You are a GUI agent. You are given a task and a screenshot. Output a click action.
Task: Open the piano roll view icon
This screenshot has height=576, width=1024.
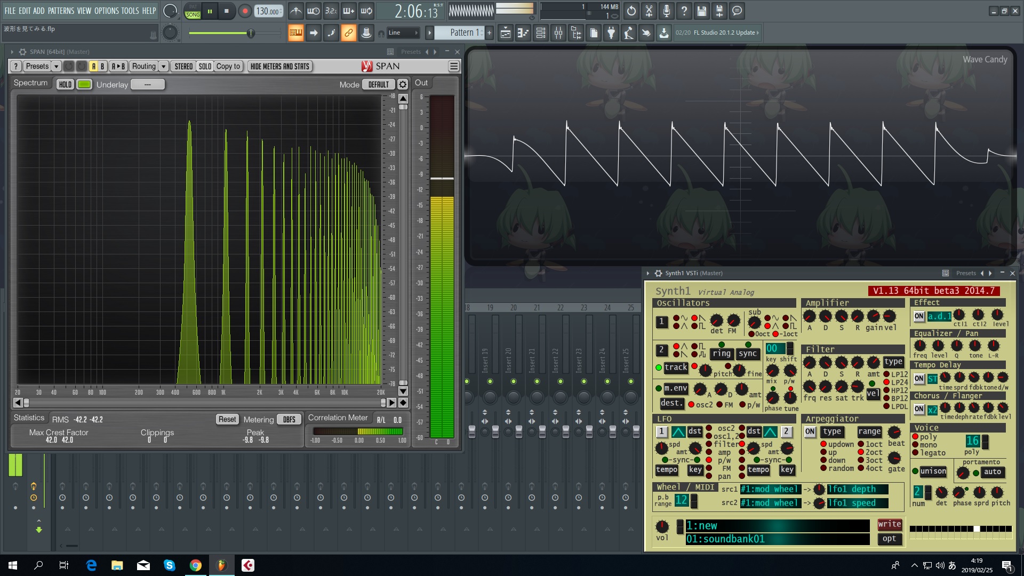[523, 33]
